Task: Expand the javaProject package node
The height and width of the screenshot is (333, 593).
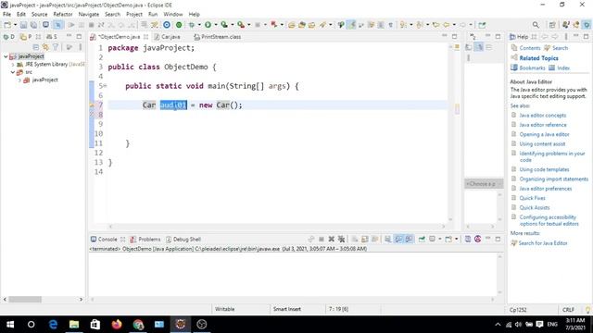Action: [x=19, y=80]
